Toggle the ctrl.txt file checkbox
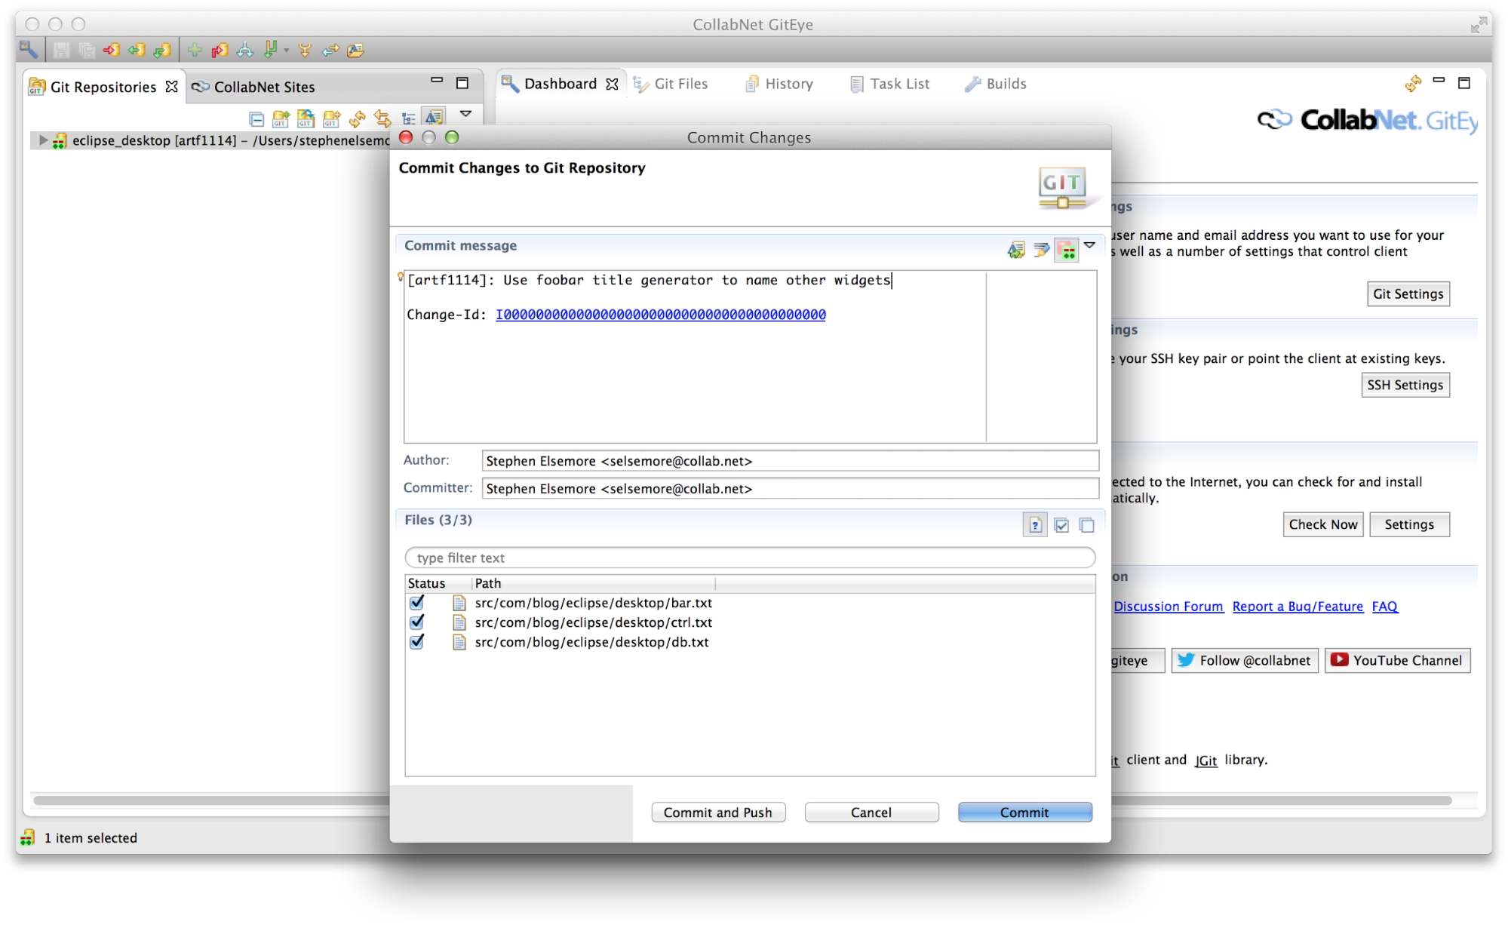Screen dimensions: 1508x934 [417, 622]
